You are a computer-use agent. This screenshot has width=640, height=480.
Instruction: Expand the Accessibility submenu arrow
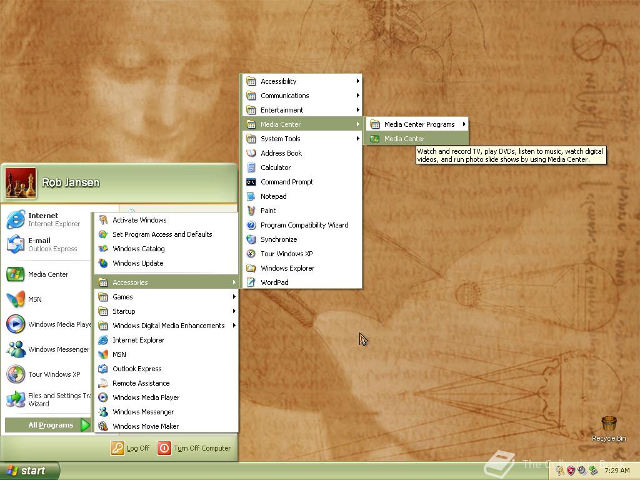coord(357,81)
